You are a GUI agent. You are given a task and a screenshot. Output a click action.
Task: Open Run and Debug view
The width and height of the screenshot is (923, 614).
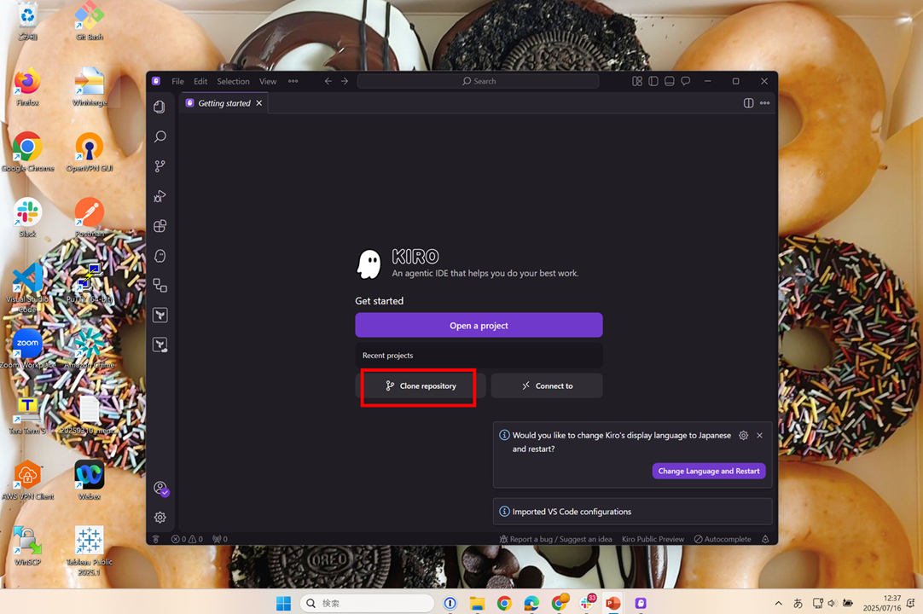coord(160,196)
